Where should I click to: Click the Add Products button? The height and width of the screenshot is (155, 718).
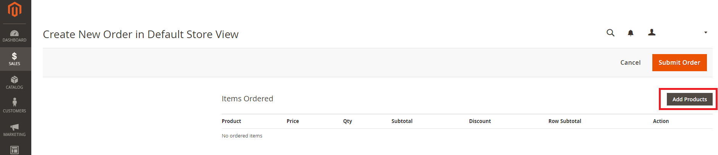coord(689,99)
